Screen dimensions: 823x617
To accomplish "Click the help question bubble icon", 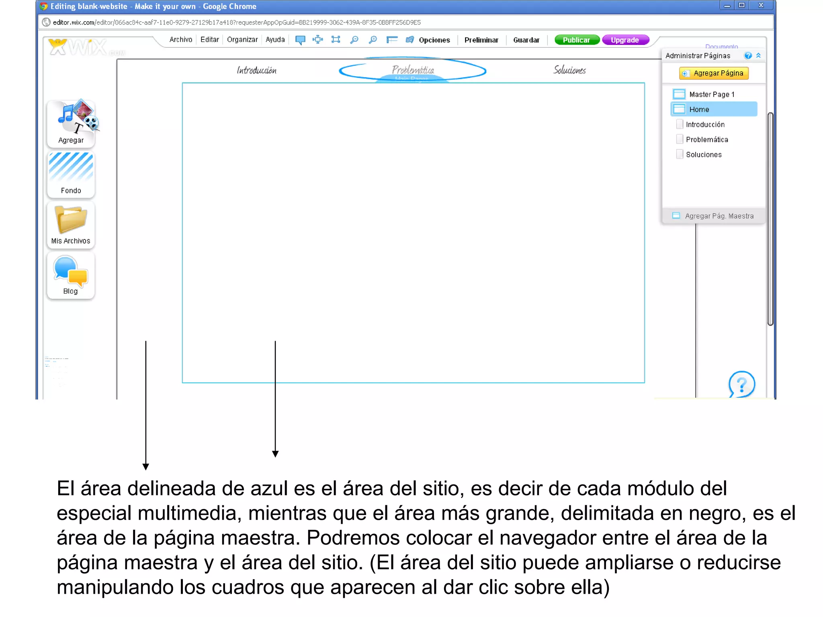I will (741, 384).
